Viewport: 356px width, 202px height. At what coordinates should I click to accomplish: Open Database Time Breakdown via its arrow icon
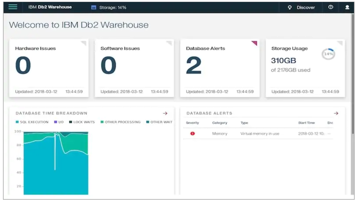[x=166, y=113]
